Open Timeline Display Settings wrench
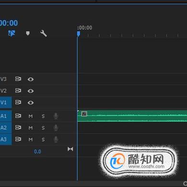Viewport: 187px width, 187px height. pos(43,33)
